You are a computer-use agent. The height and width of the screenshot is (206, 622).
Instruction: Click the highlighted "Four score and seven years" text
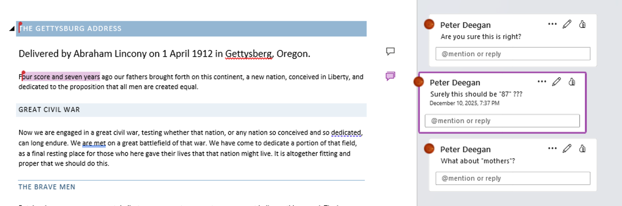tap(61, 77)
